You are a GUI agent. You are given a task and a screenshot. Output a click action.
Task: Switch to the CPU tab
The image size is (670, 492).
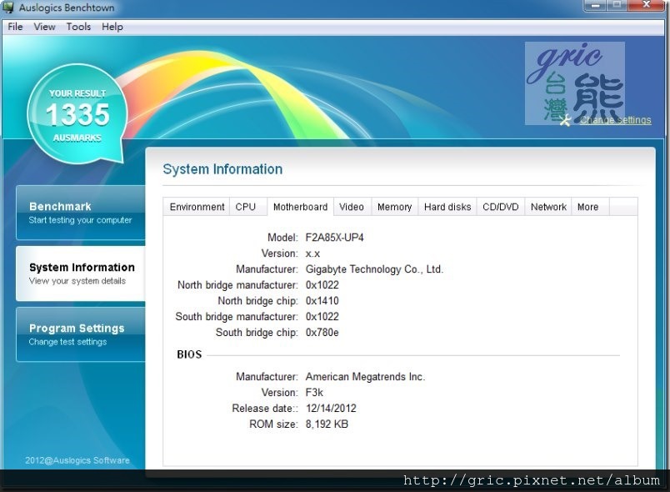(x=246, y=207)
